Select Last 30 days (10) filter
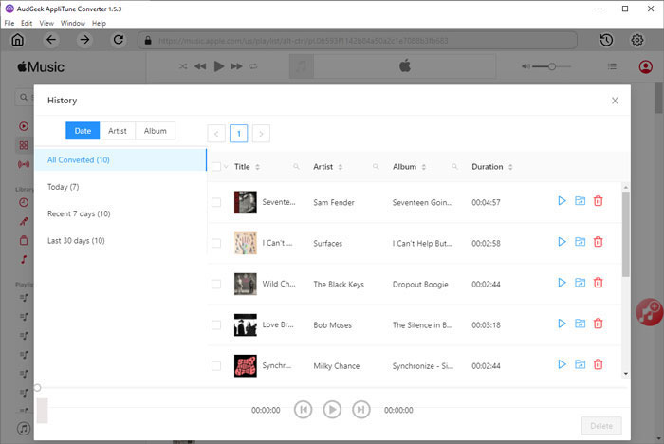 point(120,241)
